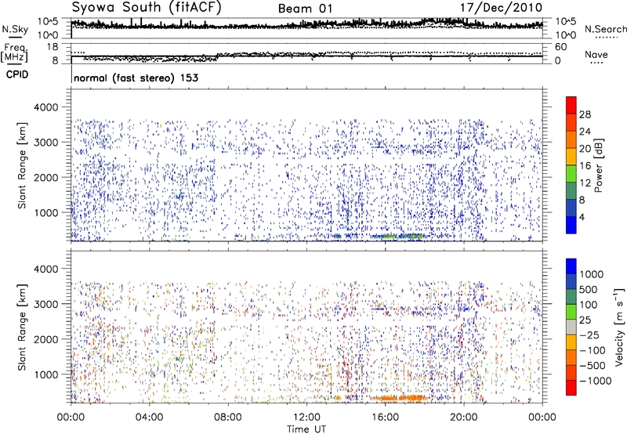Image resolution: width=627 pixels, height=434 pixels.
Task: Click the '00:00' label ending the time axis
Action: 542,418
